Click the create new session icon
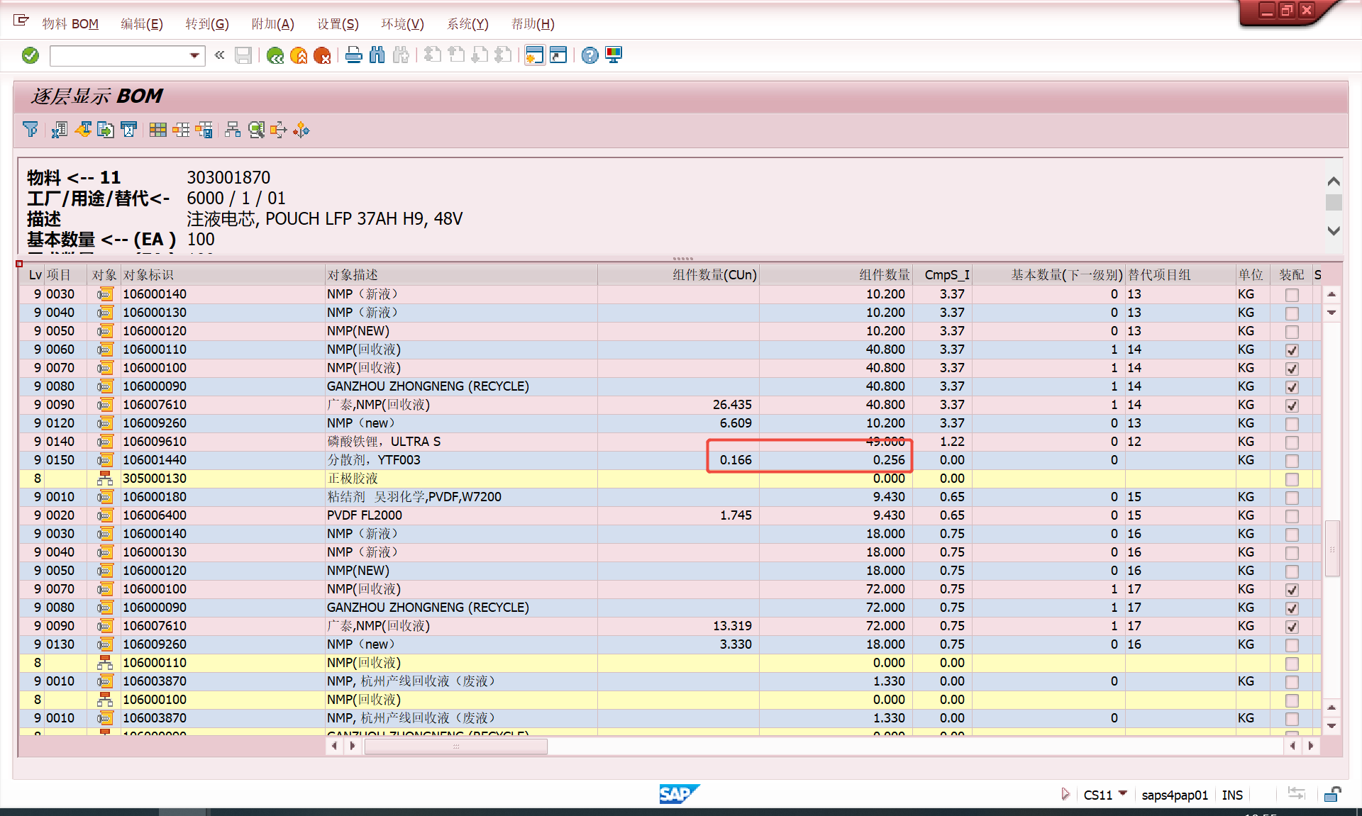 [535, 55]
